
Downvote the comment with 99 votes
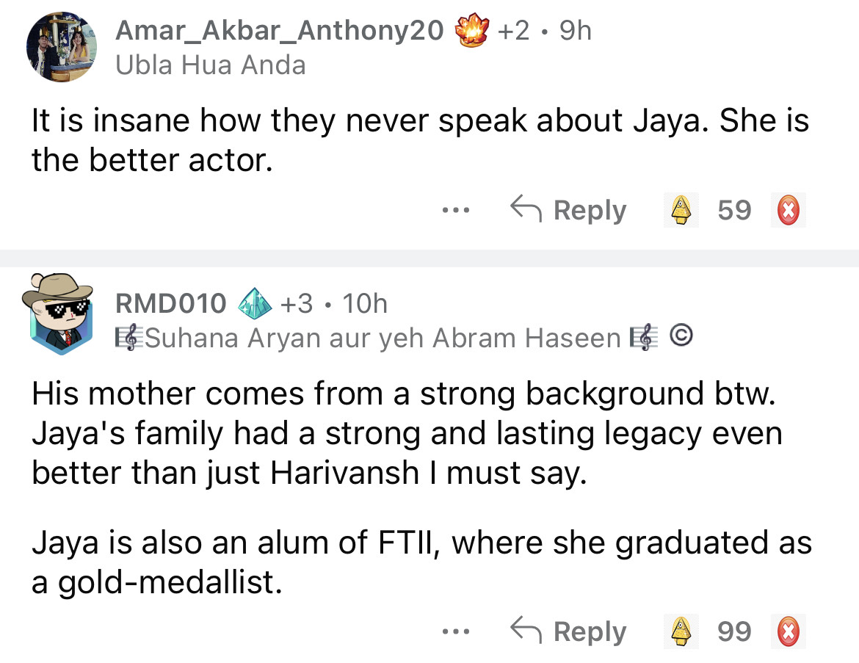(x=789, y=632)
